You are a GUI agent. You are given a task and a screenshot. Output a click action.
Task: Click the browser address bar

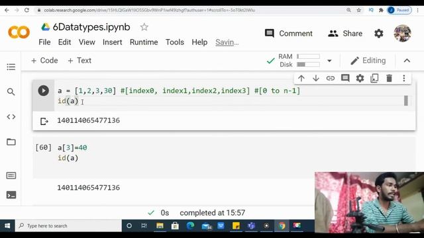189,10
